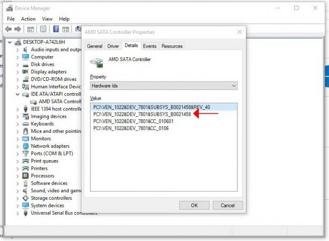This screenshot has height=241, width=329.
Task: Select the hardware ID ending in REV_40
Action: click(164, 107)
